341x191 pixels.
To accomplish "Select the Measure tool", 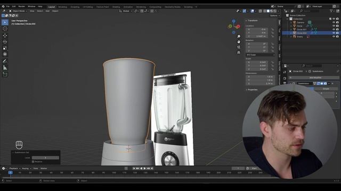I will 5,67.
